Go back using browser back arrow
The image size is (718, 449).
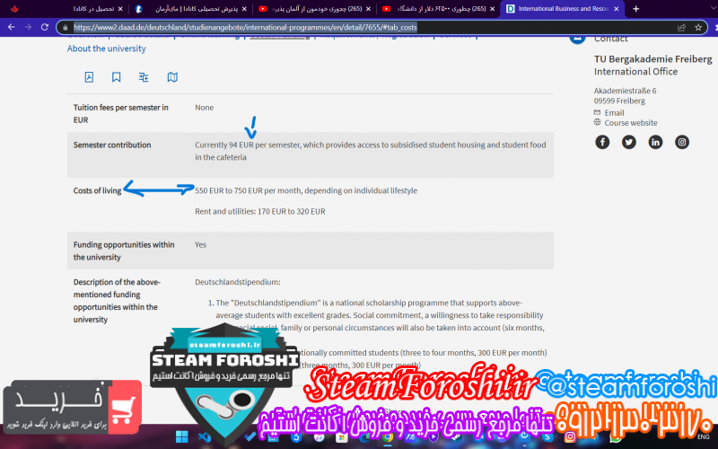[x=11, y=28]
